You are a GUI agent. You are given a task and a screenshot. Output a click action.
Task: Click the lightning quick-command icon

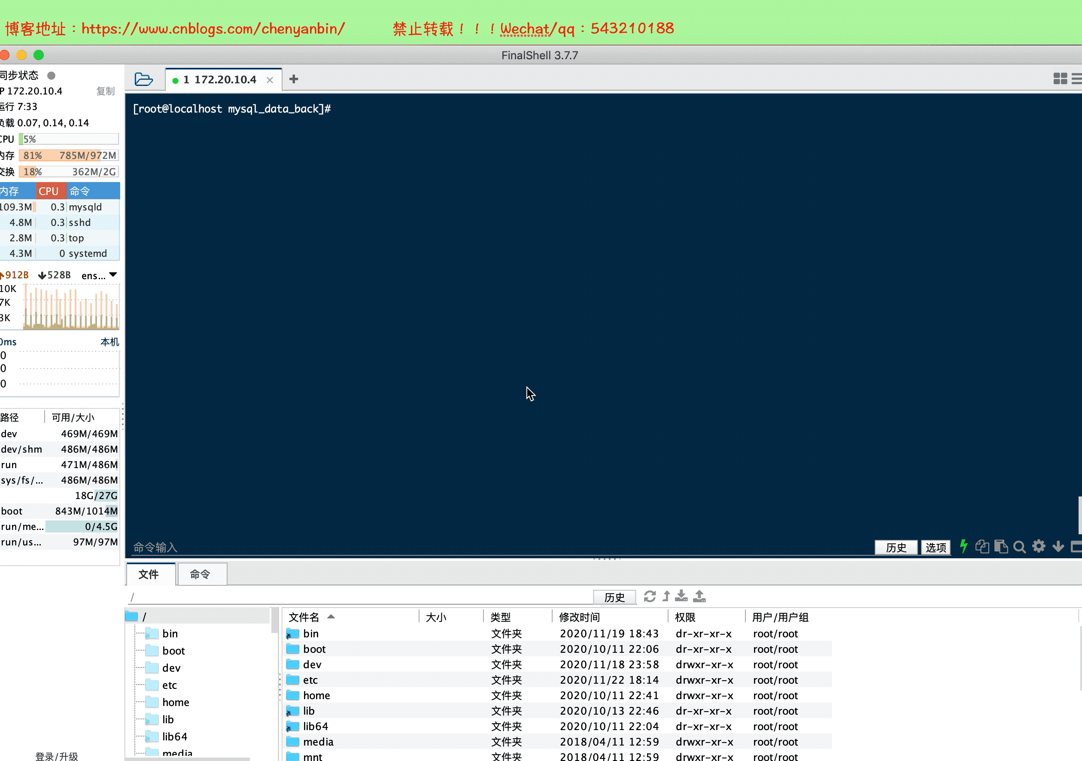click(x=963, y=546)
